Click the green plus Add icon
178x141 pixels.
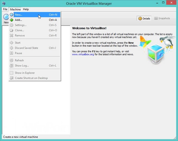pos(12,20)
